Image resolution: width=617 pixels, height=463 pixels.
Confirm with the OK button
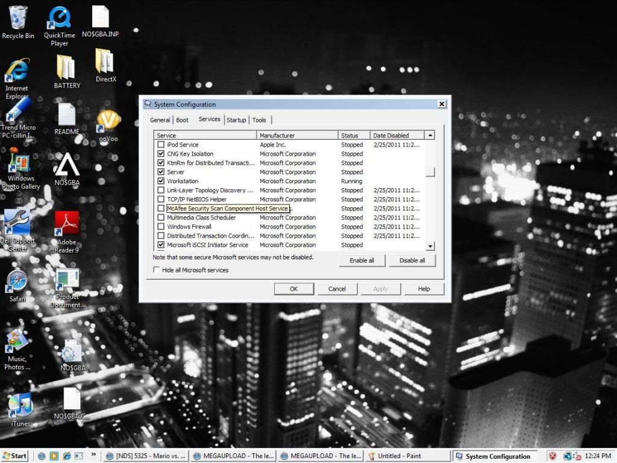click(x=294, y=289)
